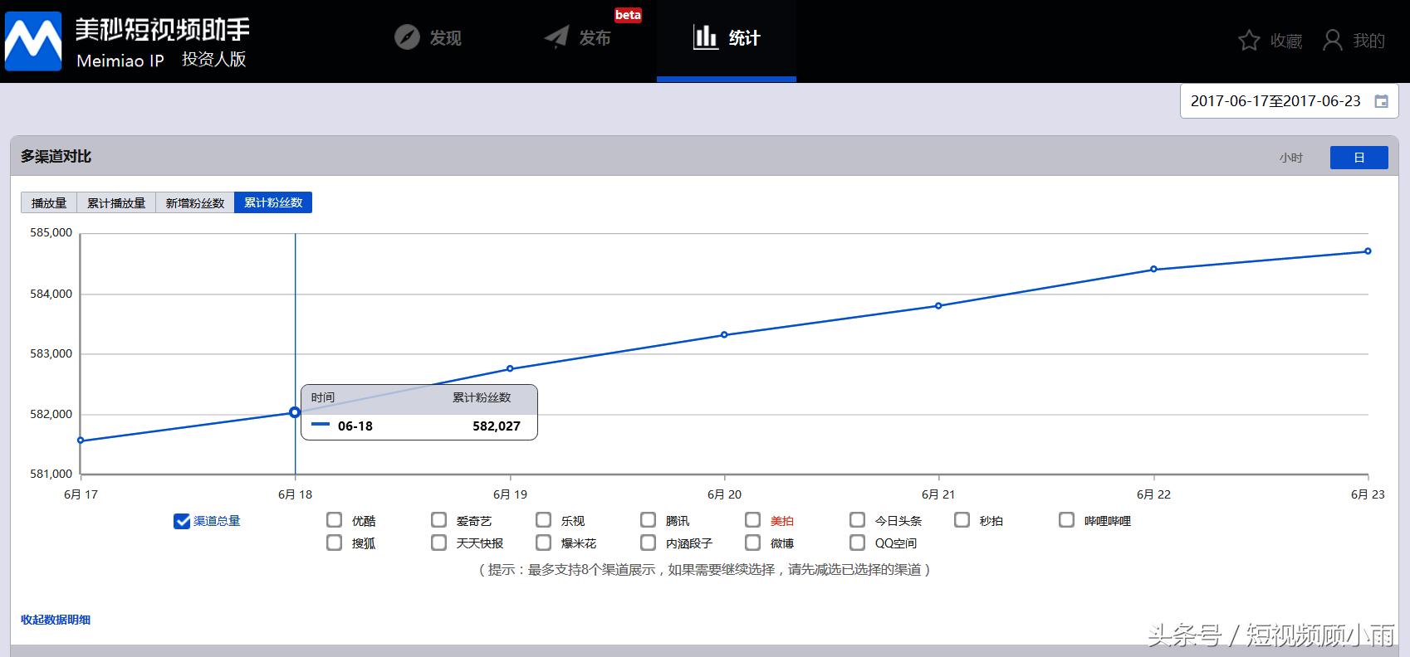Check the 今日头条 checkbox
This screenshot has height=657, width=1410.
click(x=858, y=520)
